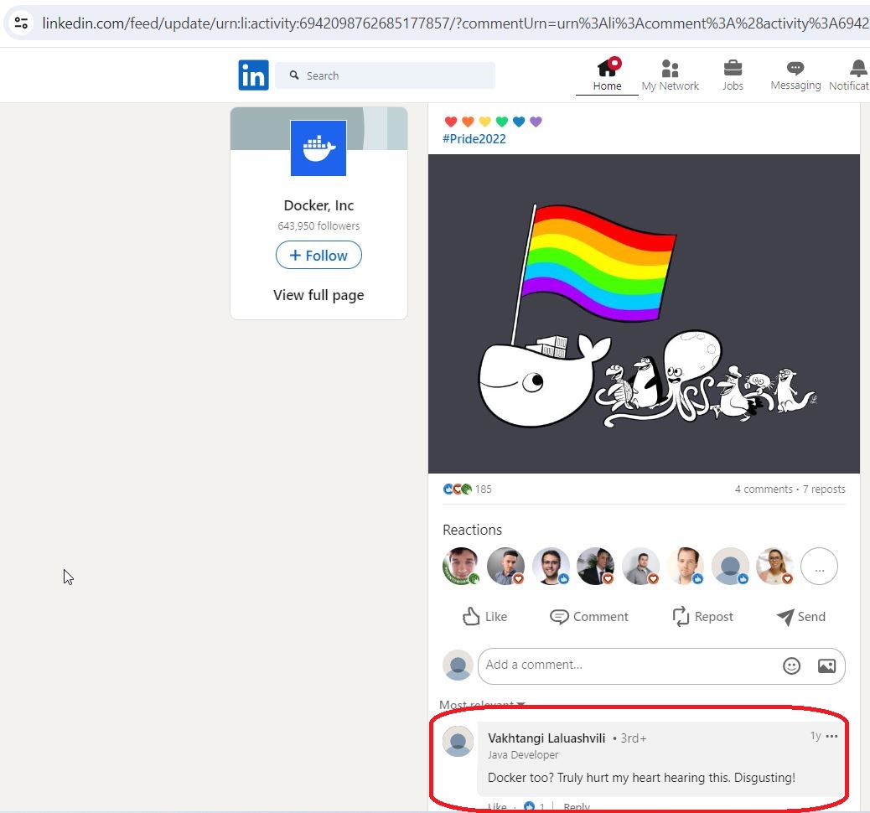Open the reactor avatar with green frame

pyautogui.click(x=461, y=567)
